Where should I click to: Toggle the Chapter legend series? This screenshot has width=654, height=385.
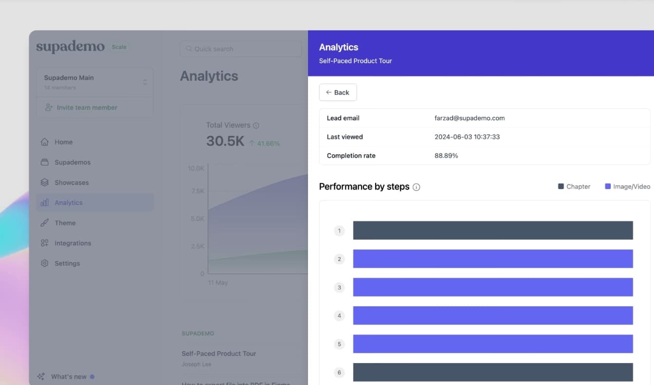pyautogui.click(x=574, y=187)
